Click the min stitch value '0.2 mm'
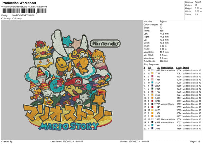Viewport: 203px width, 144px height. [x=163, y=55]
